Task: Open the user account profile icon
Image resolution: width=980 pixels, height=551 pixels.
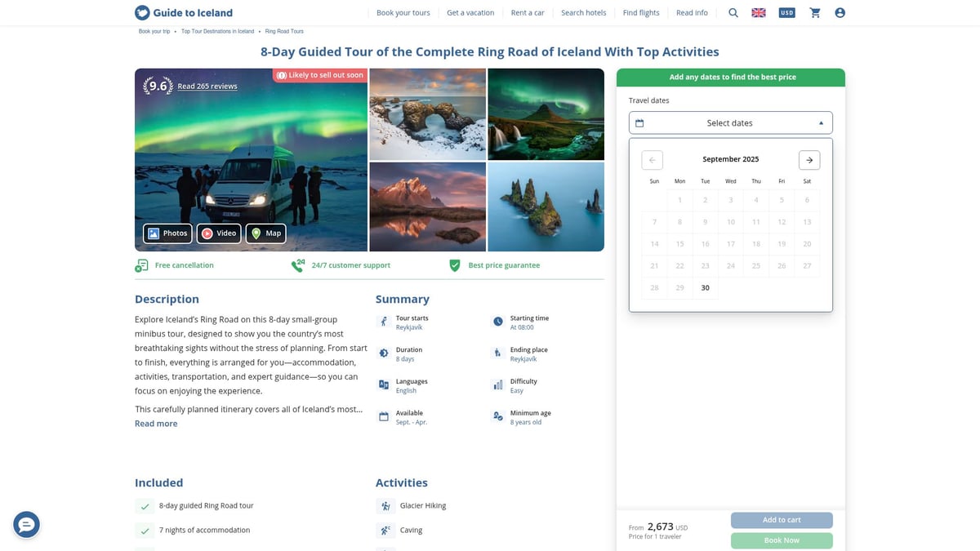Action: (840, 13)
